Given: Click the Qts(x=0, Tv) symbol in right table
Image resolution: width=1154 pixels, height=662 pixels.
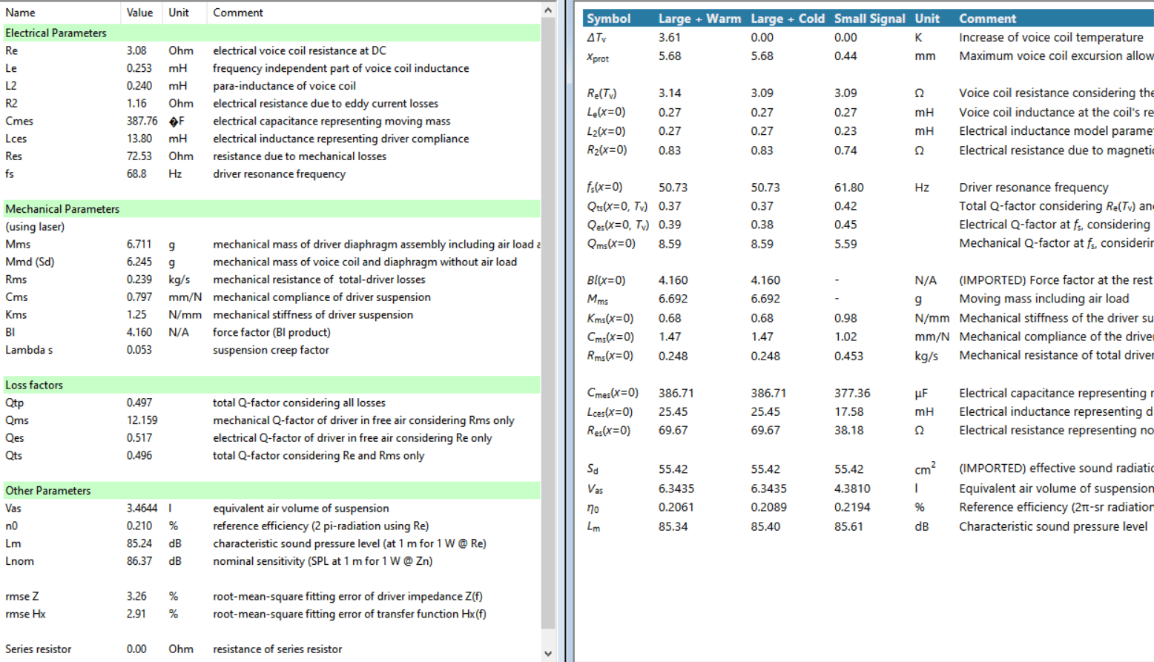Looking at the screenshot, I should pos(617,206).
